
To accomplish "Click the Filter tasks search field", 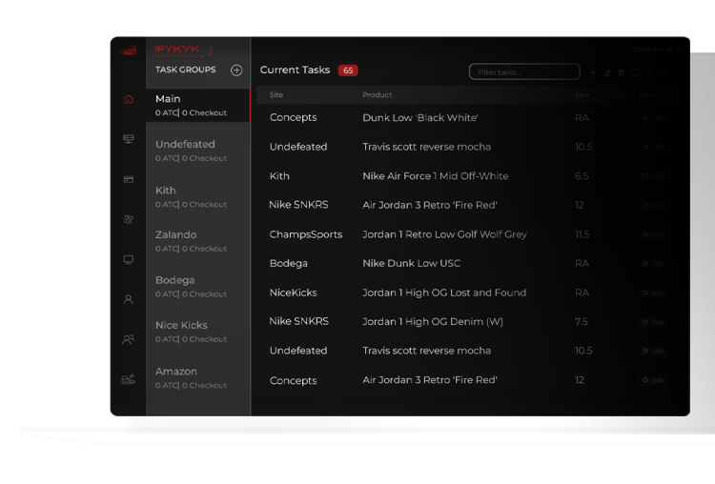I will point(523,72).
